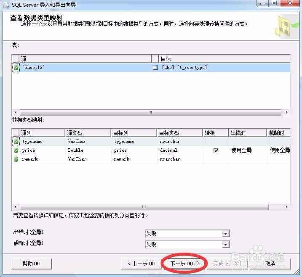
Task: Click left scroll arrow of tables list
Action: (x=16, y=112)
